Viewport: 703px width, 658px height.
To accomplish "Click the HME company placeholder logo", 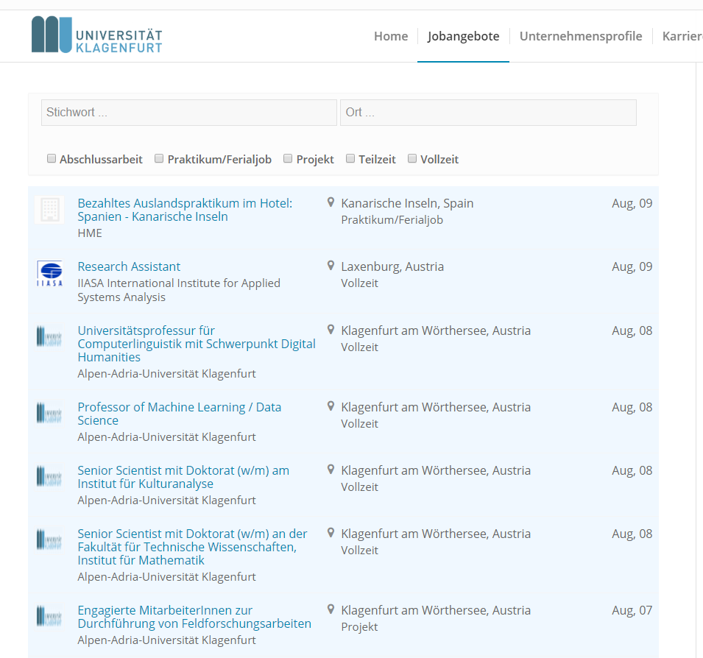I will 49,209.
